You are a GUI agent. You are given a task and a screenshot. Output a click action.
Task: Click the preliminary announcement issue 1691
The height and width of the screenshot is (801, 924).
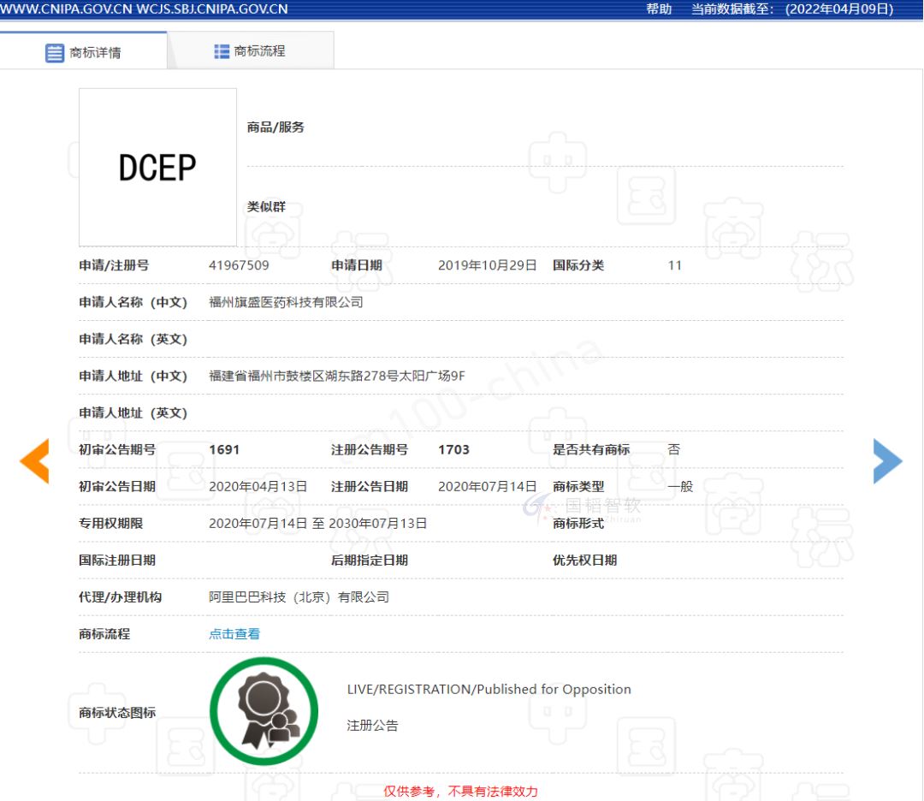[224, 450]
